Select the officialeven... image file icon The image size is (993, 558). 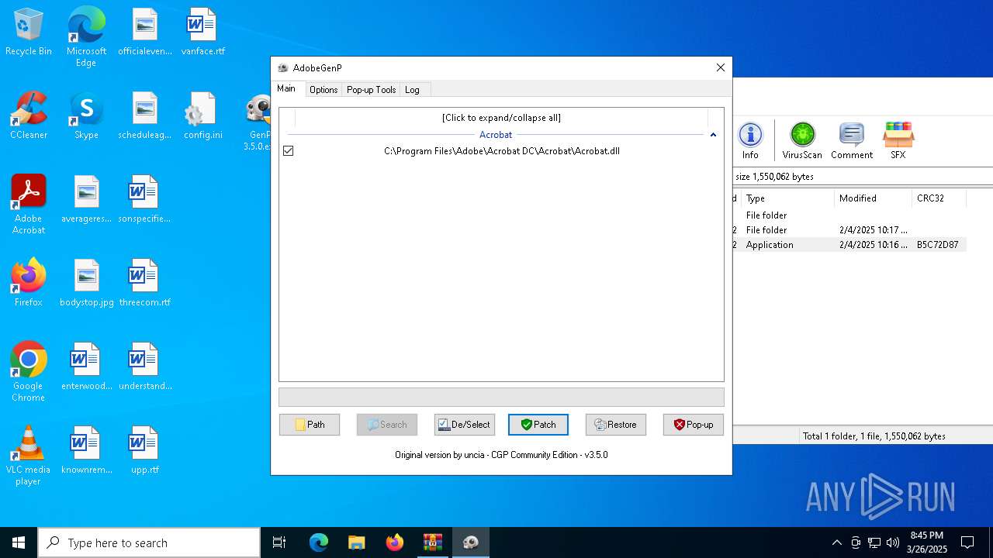[x=144, y=33]
